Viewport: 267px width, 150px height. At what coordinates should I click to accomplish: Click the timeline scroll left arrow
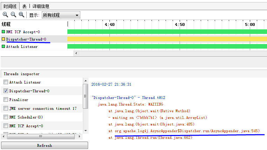click(76, 53)
